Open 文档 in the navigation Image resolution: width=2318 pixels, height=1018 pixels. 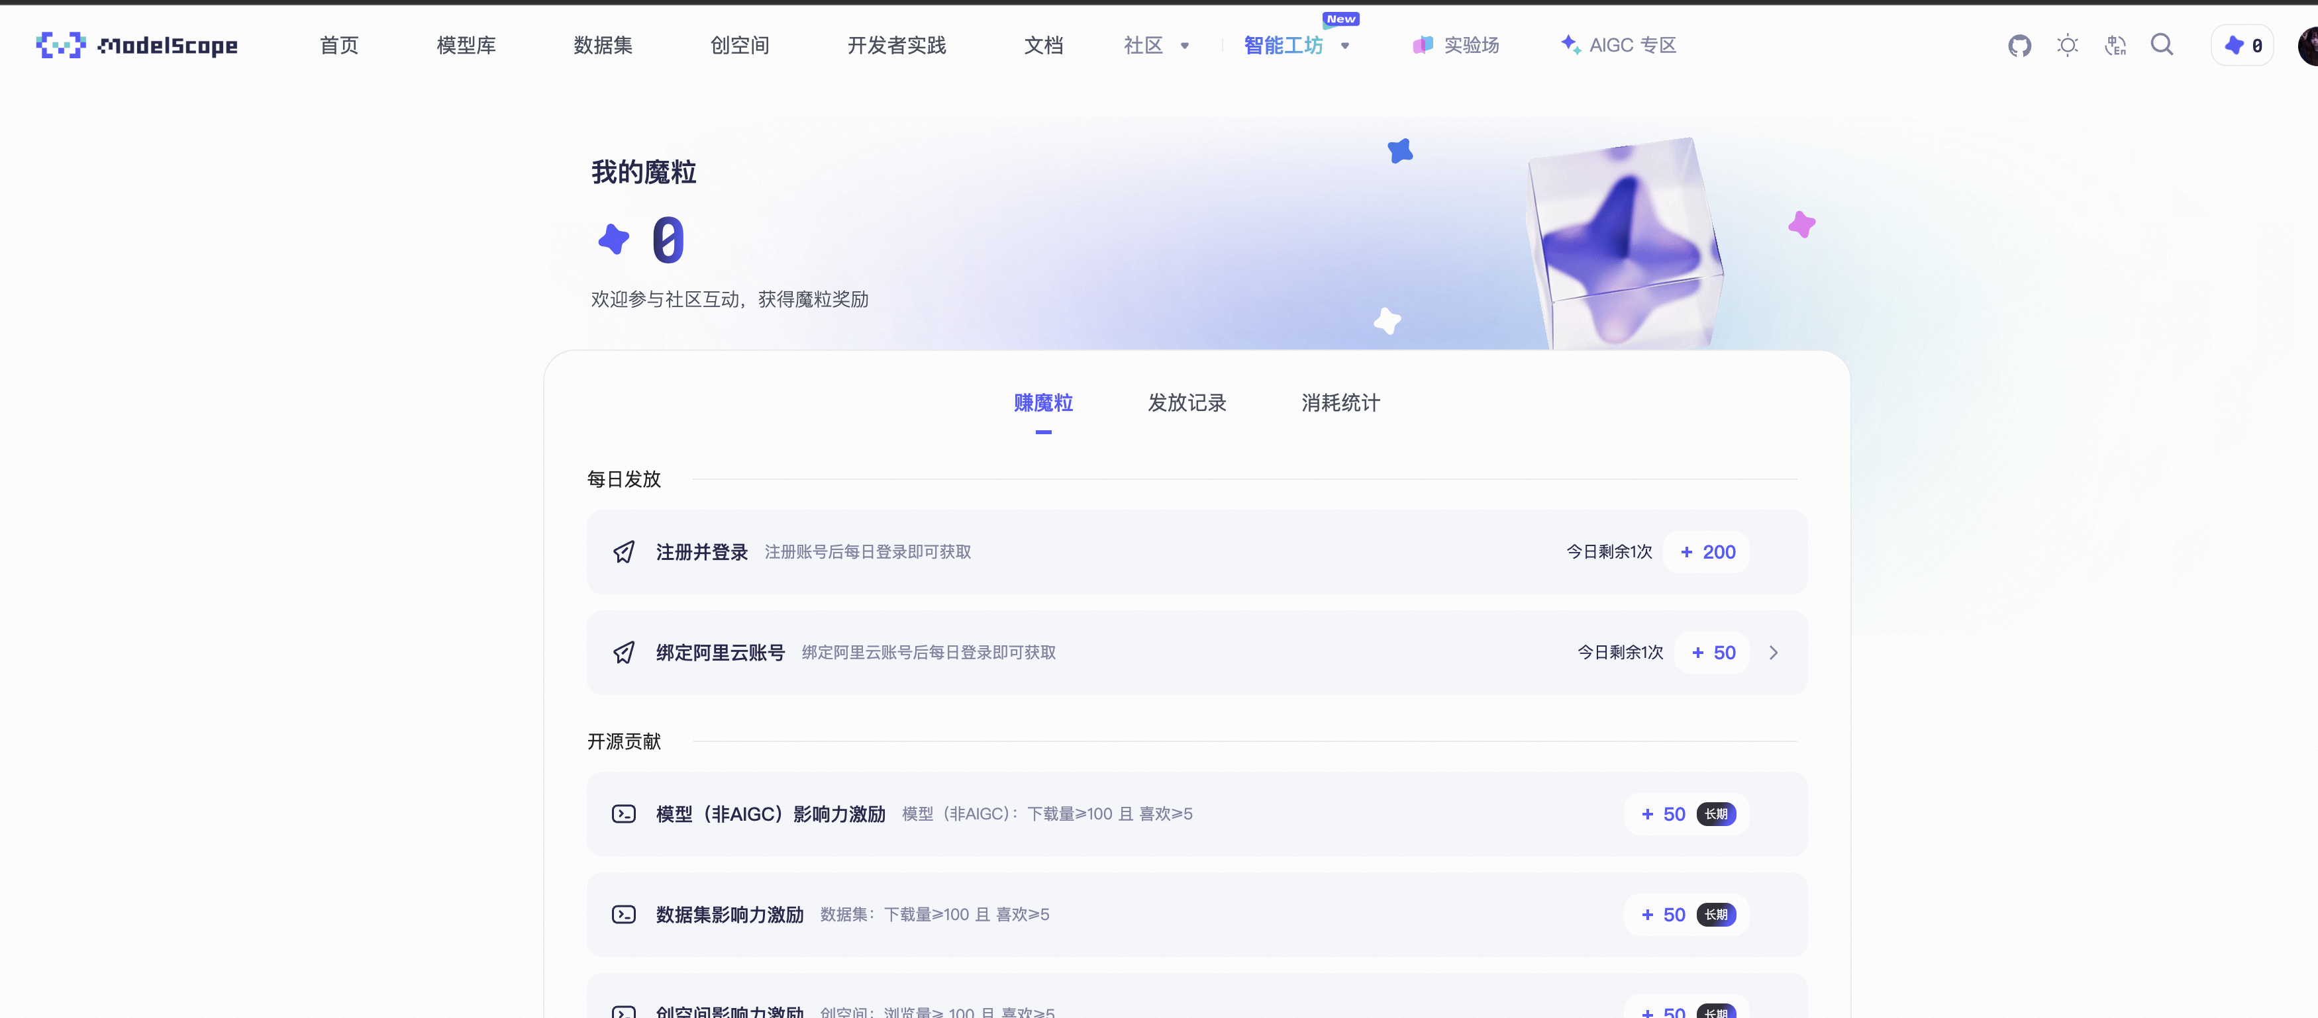coord(1044,45)
